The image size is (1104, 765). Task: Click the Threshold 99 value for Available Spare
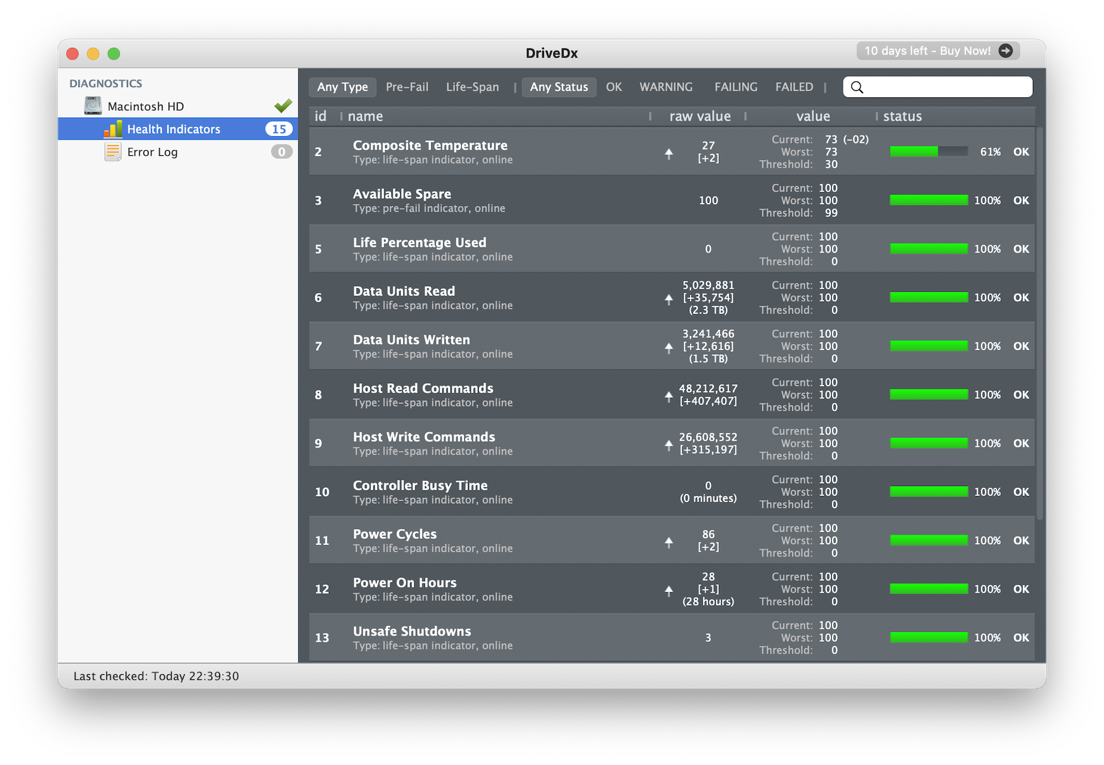tap(831, 213)
